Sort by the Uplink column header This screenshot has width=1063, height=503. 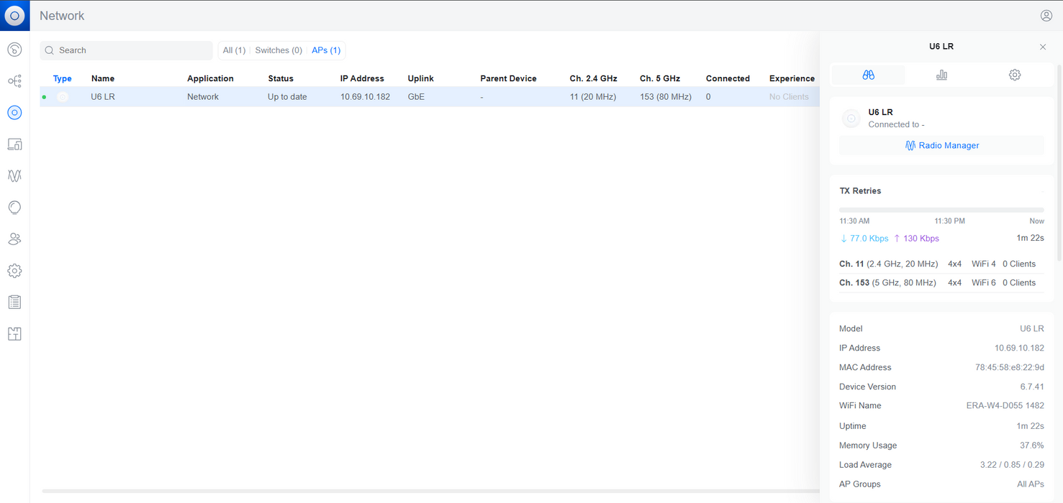(421, 78)
